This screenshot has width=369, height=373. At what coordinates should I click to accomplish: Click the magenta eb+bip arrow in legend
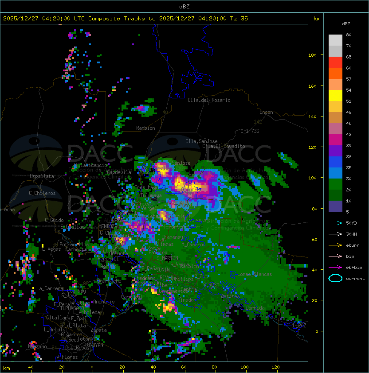tap(335, 268)
